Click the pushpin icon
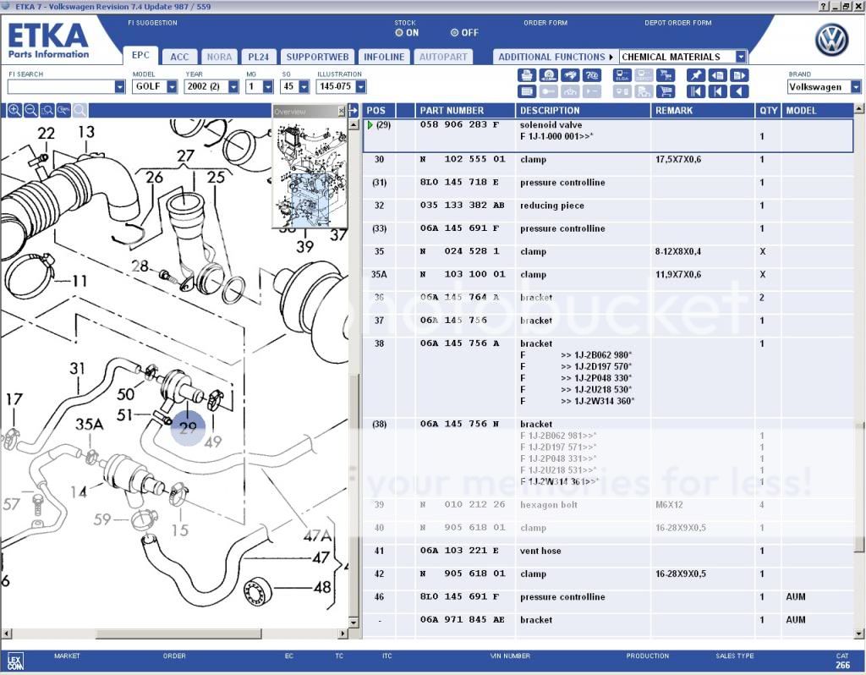Screen dimensions: 866x675 click(696, 75)
